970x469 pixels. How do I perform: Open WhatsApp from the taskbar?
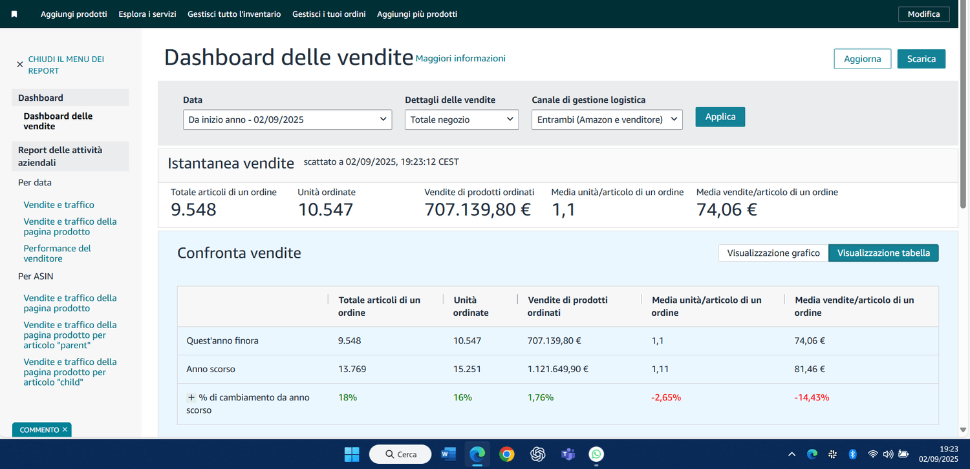click(596, 454)
